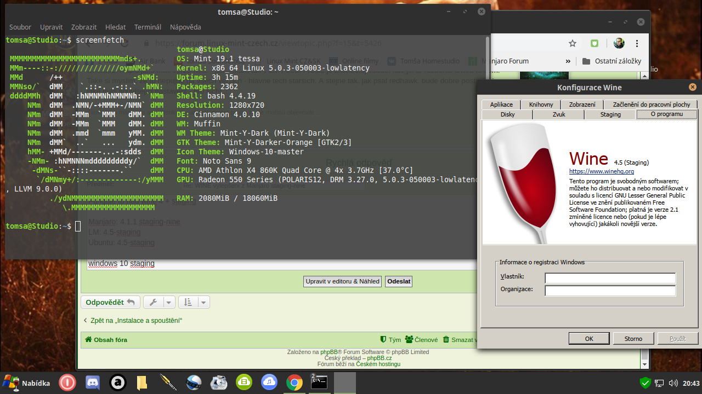Go back via Zpět na Instalace a spouštění
Viewport: 702px width, 394px height.
(x=132, y=320)
